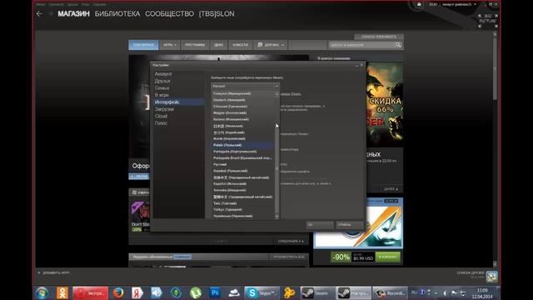Open the ПРОГРАММЫ store tab
Viewport: 533px width, 300px height.
click(195, 45)
